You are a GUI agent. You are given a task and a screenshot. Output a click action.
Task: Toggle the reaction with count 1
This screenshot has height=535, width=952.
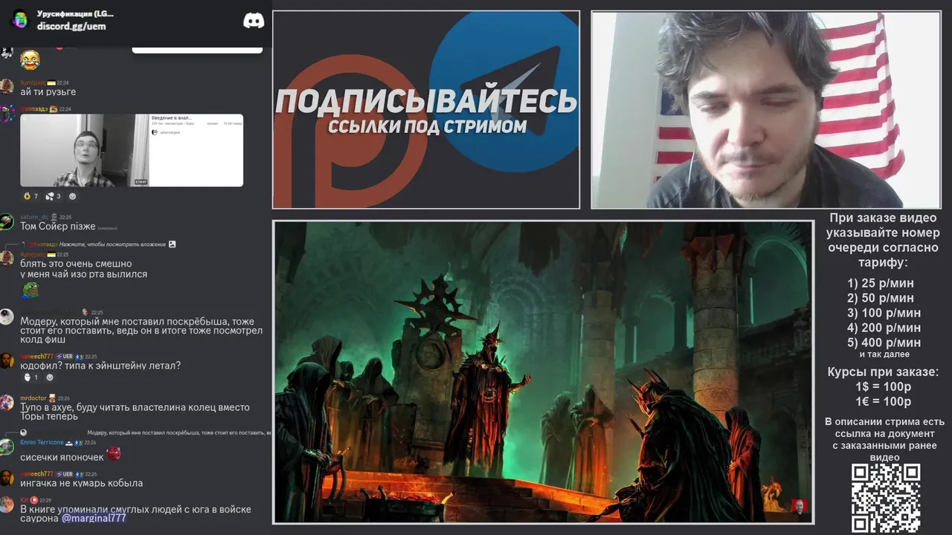pyautogui.click(x=30, y=377)
